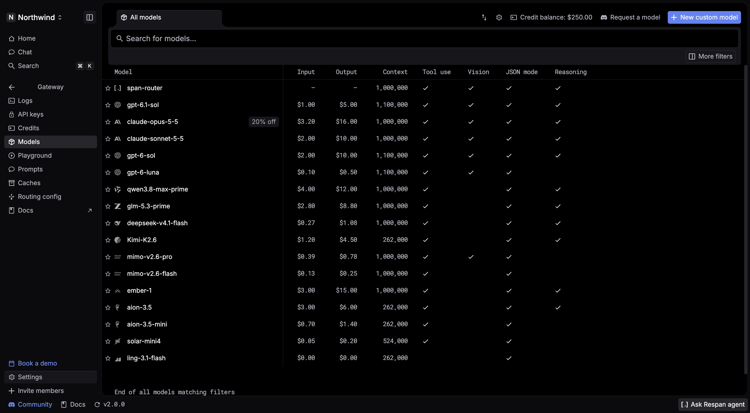Click the bracket icon beside span-router

[x=118, y=88]
